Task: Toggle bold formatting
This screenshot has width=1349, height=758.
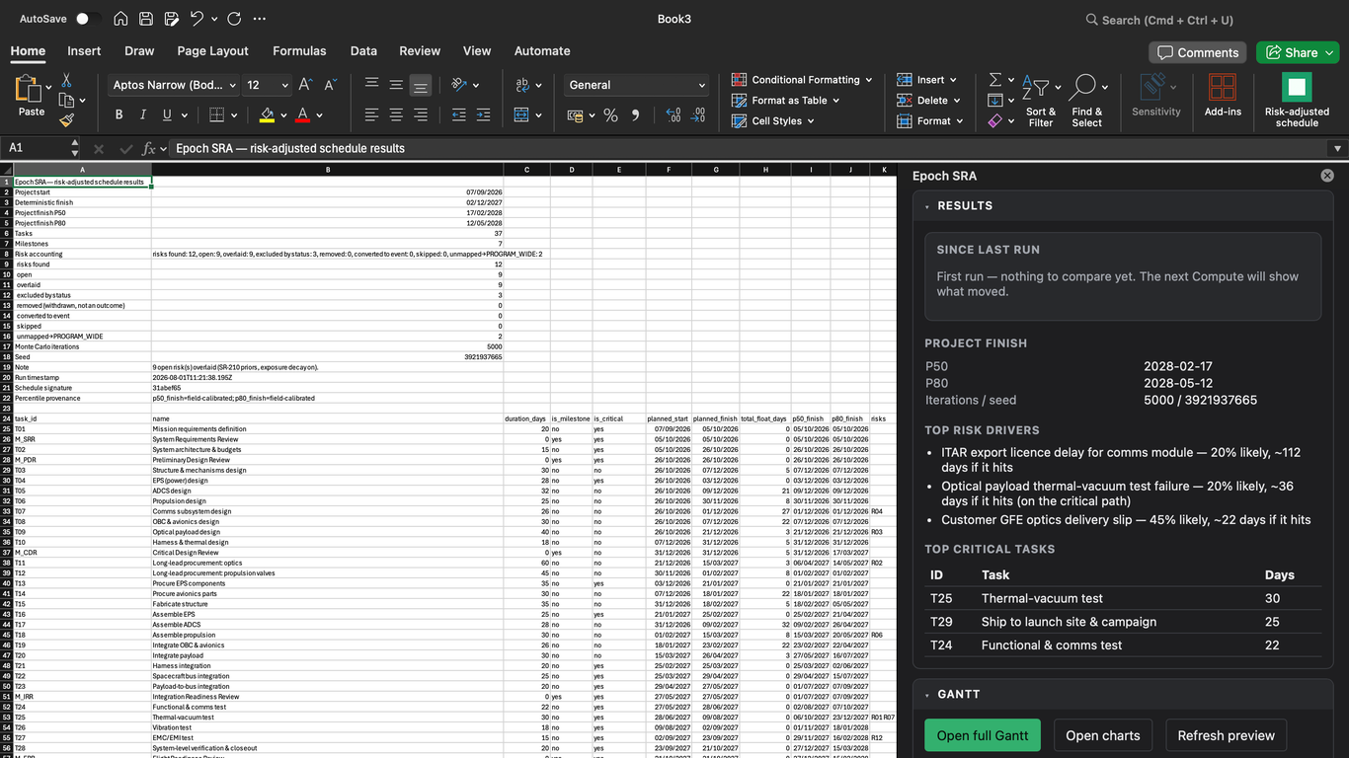Action: [119, 114]
